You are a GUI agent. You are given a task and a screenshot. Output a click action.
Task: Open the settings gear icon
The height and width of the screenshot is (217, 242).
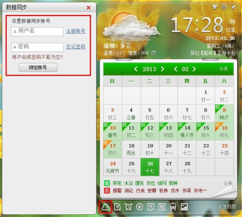[224, 7]
